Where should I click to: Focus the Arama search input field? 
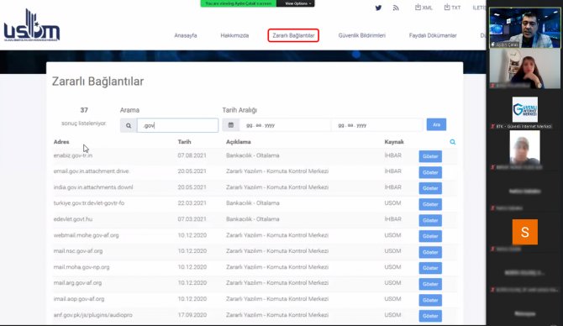[x=178, y=126]
